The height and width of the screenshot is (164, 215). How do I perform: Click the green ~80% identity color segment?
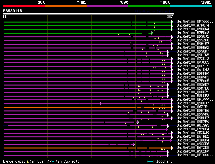(x=149, y=6)
